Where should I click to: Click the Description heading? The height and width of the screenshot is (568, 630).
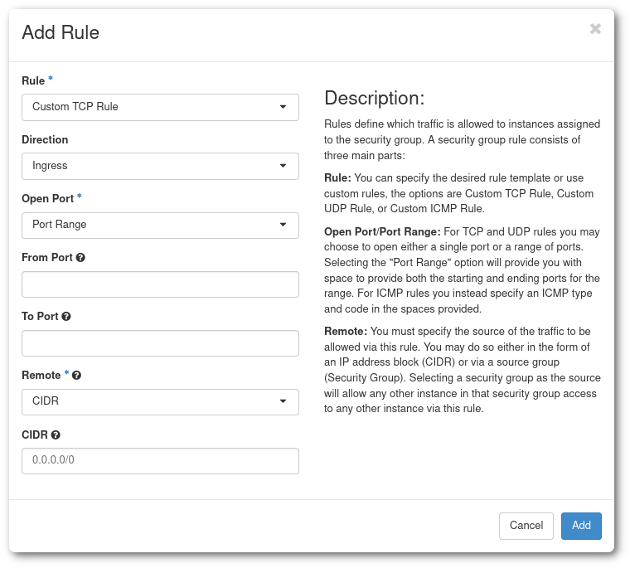pos(374,98)
